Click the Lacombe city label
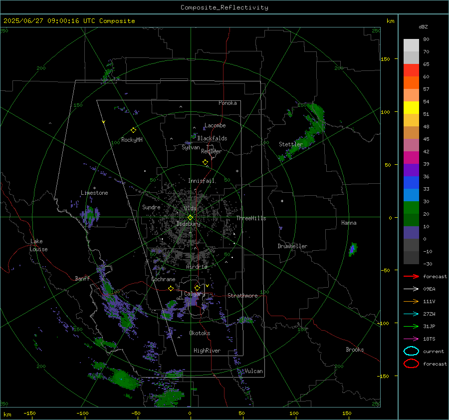449x420 pixels. pos(215,125)
